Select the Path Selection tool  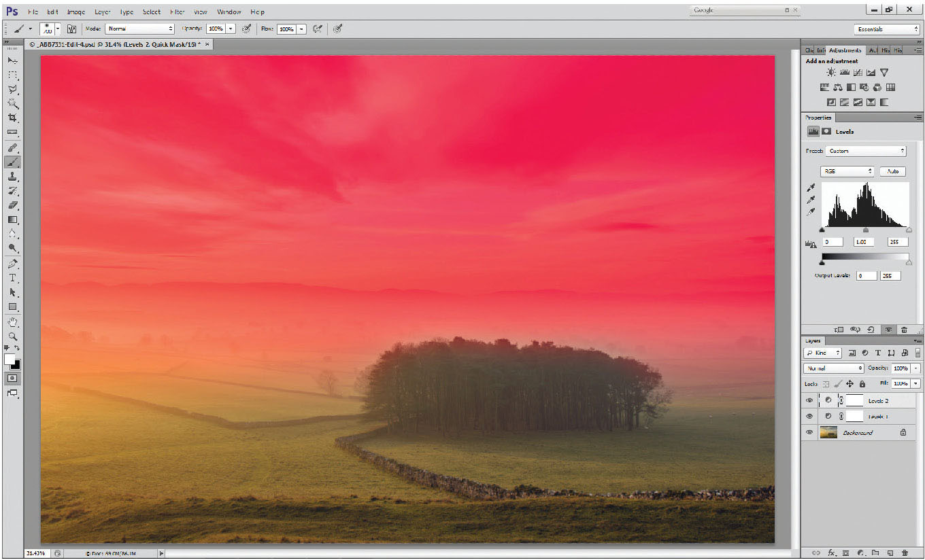tap(13, 292)
